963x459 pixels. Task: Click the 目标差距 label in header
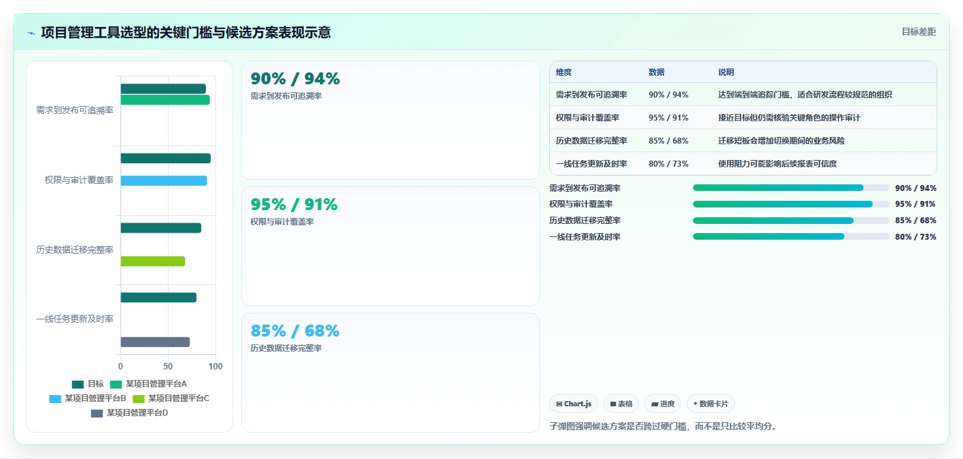pyautogui.click(x=918, y=32)
